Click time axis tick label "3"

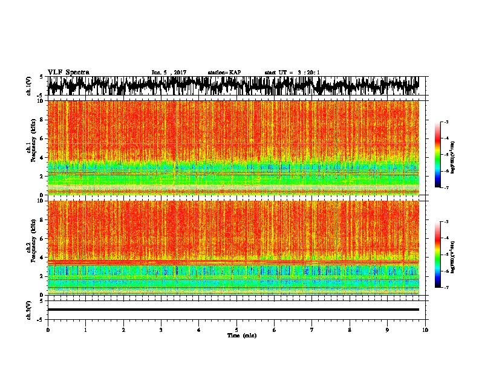(161, 330)
